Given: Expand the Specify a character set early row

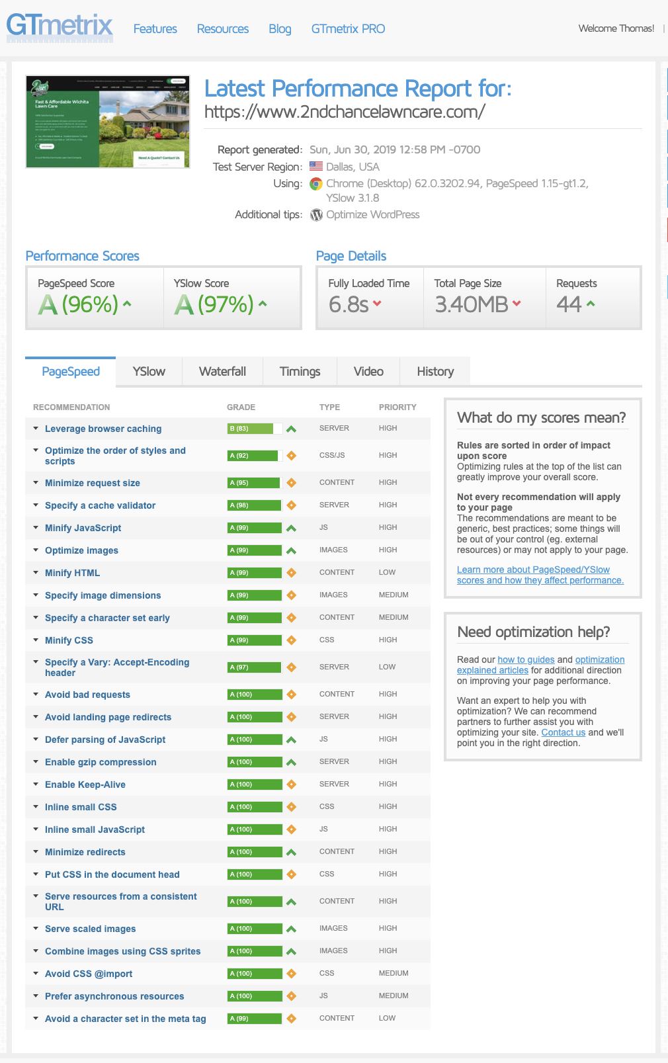Looking at the screenshot, I should click(36, 618).
